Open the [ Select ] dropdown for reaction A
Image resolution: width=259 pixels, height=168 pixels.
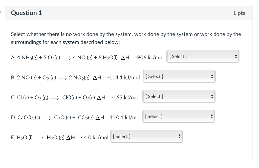202,56
